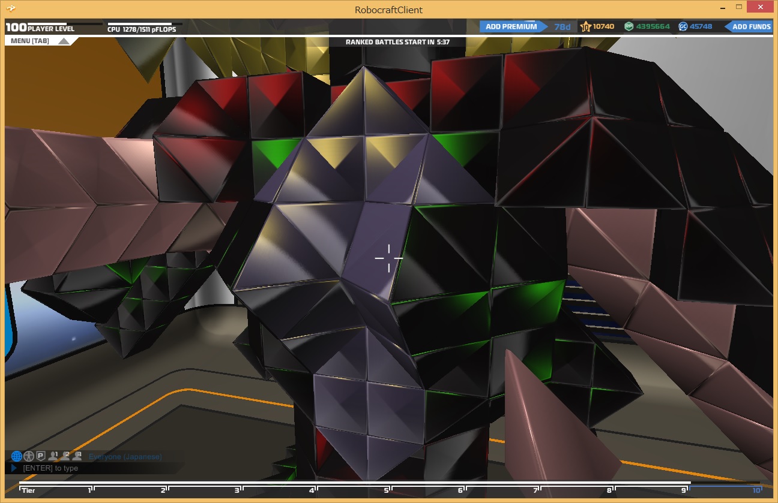Click the center crosshair reticle
Screen dimensions: 778x503
(388, 258)
